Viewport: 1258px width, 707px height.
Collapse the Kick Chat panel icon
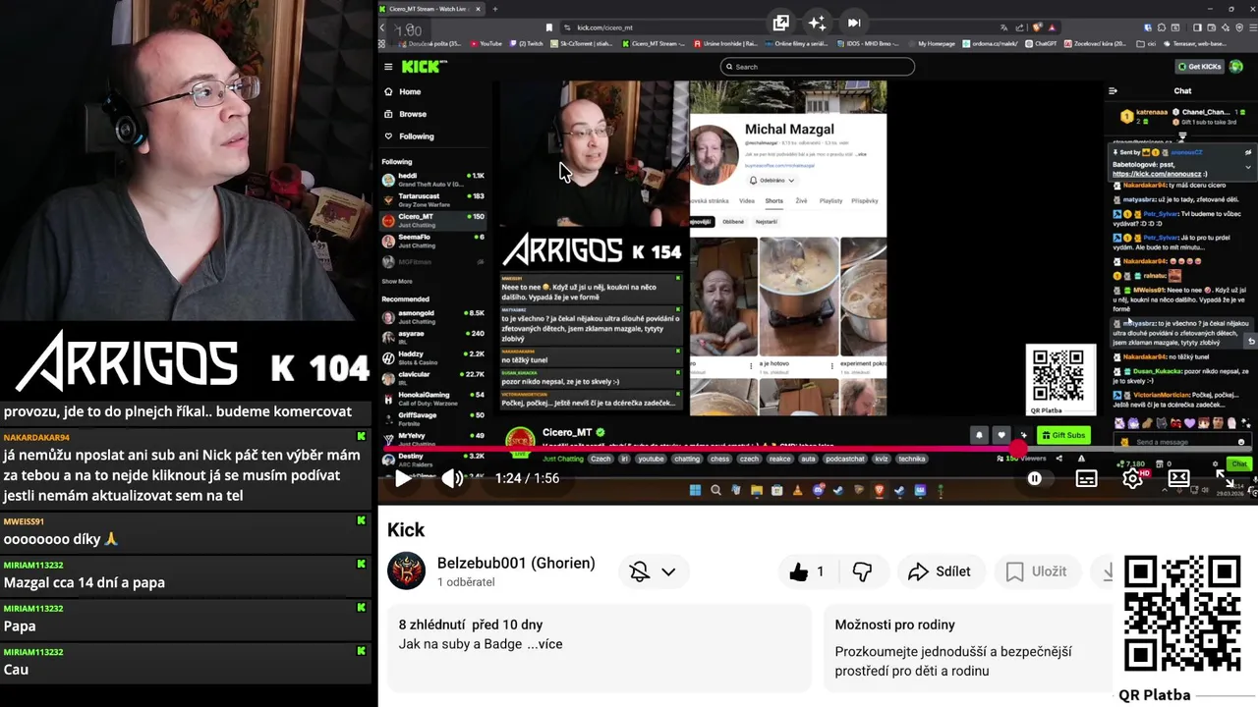tap(1113, 91)
